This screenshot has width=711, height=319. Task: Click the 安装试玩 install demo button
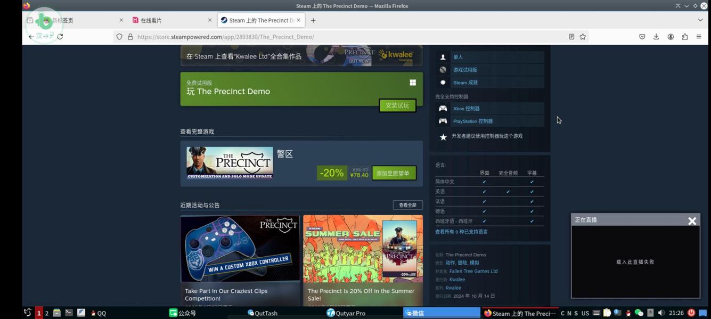point(397,105)
